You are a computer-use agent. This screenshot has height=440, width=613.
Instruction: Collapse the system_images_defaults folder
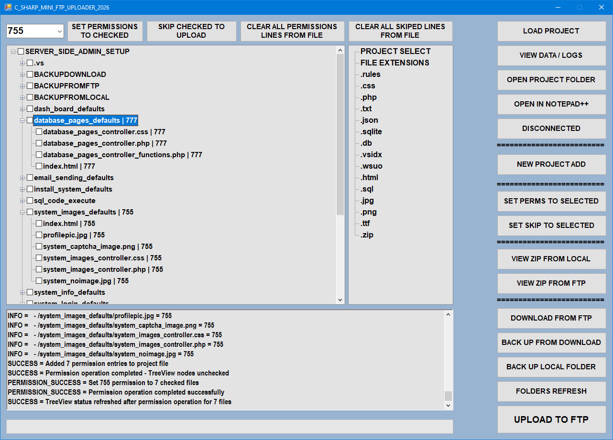coord(22,212)
